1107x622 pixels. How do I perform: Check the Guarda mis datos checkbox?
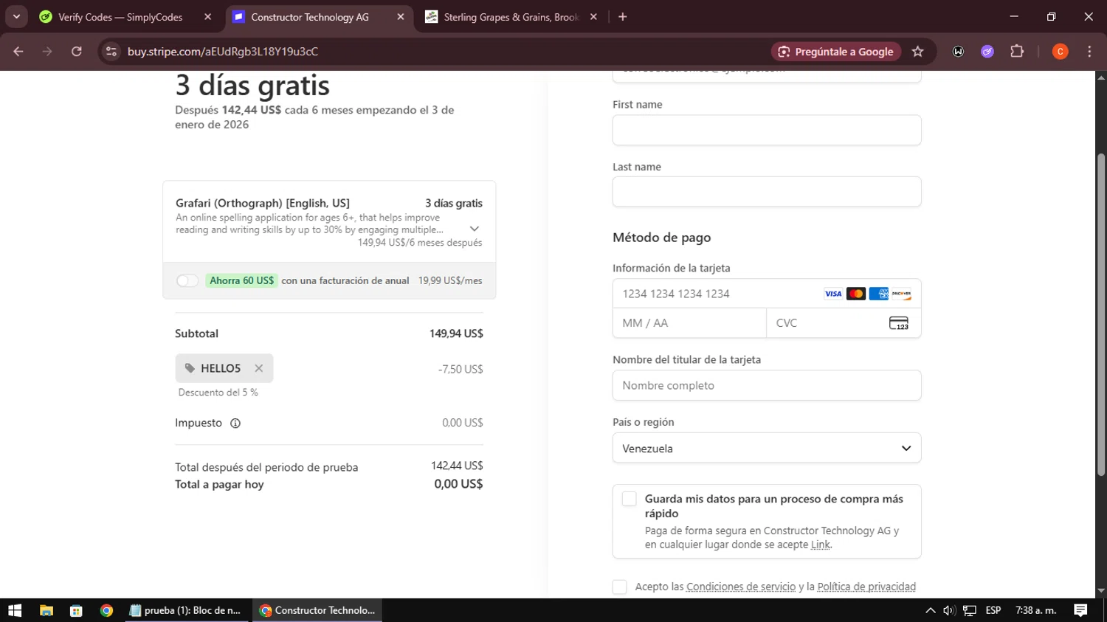tap(629, 500)
